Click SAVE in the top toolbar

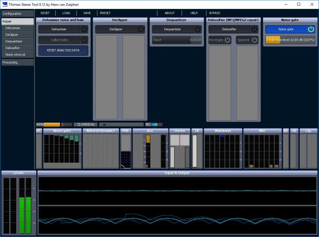(87, 13)
